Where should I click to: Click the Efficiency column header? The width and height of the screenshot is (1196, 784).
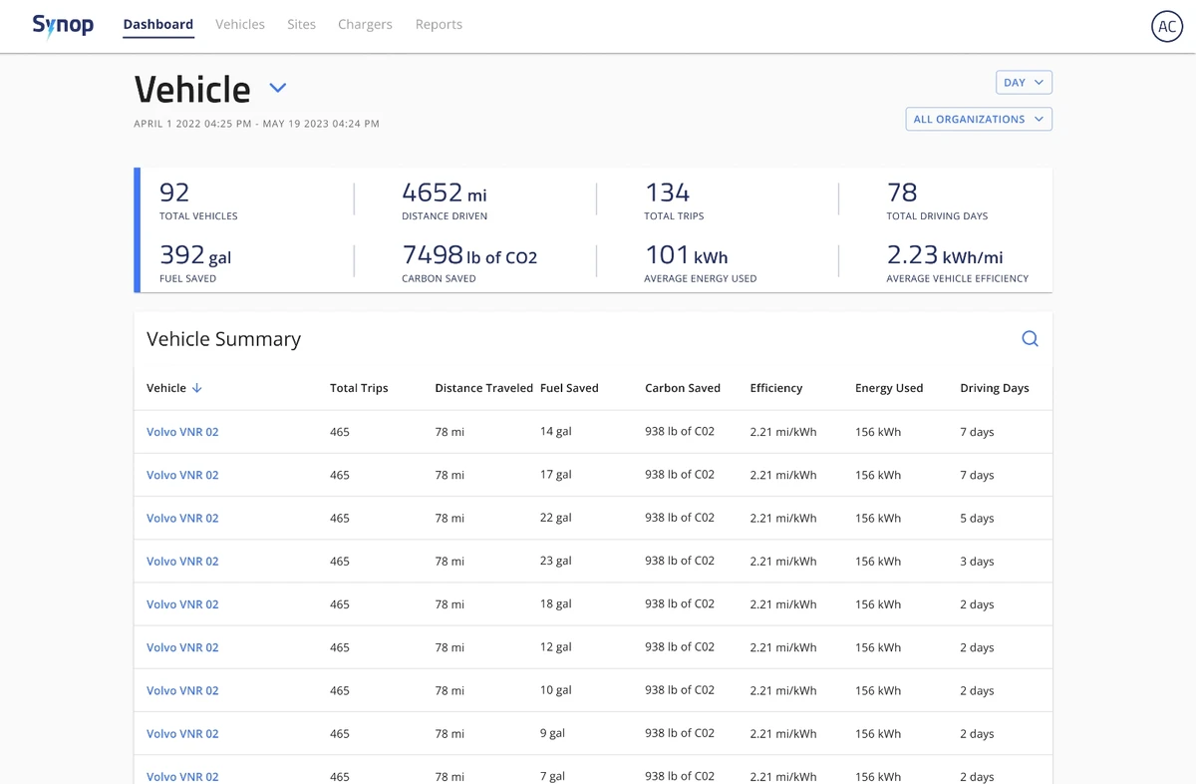coord(775,388)
